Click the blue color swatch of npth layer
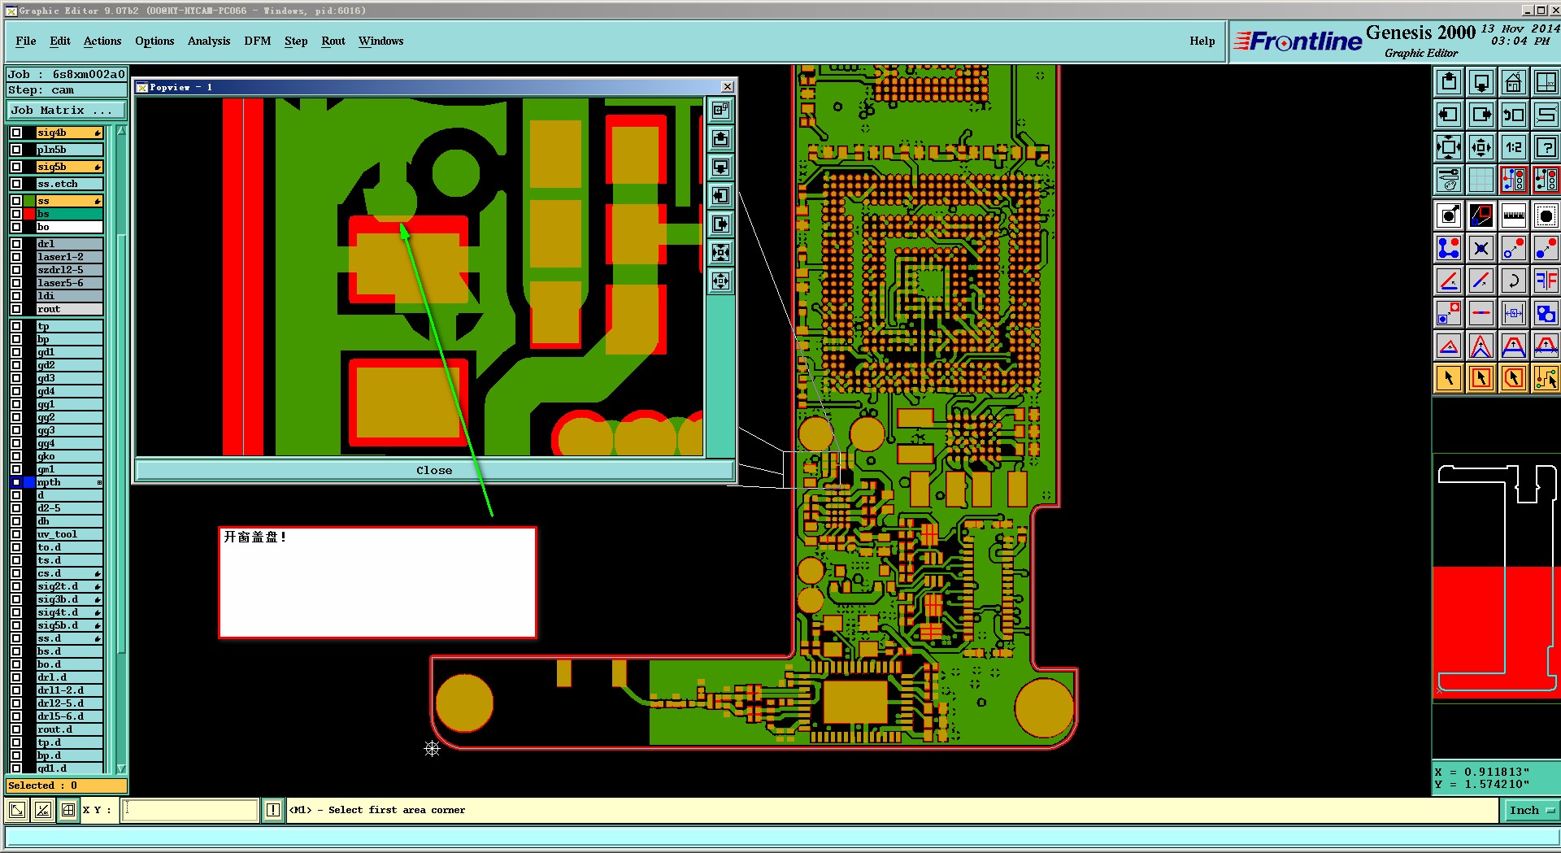The height and width of the screenshot is (853, 1561). point(30,482)
